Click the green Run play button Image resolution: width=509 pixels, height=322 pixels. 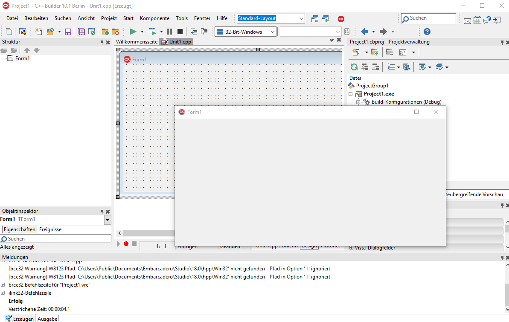pyautogui.click(x=133, y=32)
